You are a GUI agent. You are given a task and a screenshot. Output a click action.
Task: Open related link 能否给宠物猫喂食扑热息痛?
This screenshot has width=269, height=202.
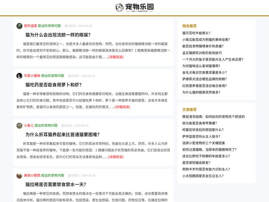pos(203,46)
